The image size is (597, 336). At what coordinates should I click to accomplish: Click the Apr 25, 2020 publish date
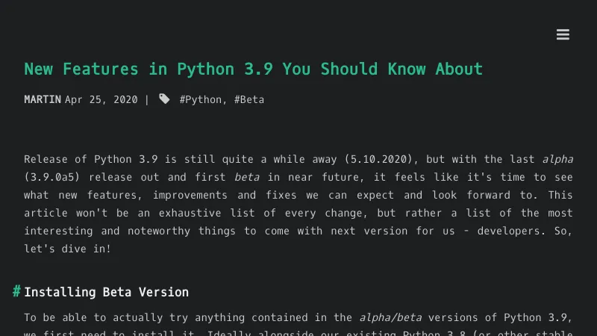[x=101, y=99]
